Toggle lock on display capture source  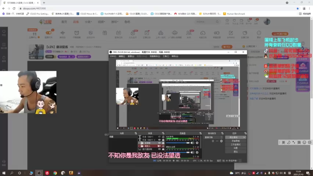tap(163, 149)
